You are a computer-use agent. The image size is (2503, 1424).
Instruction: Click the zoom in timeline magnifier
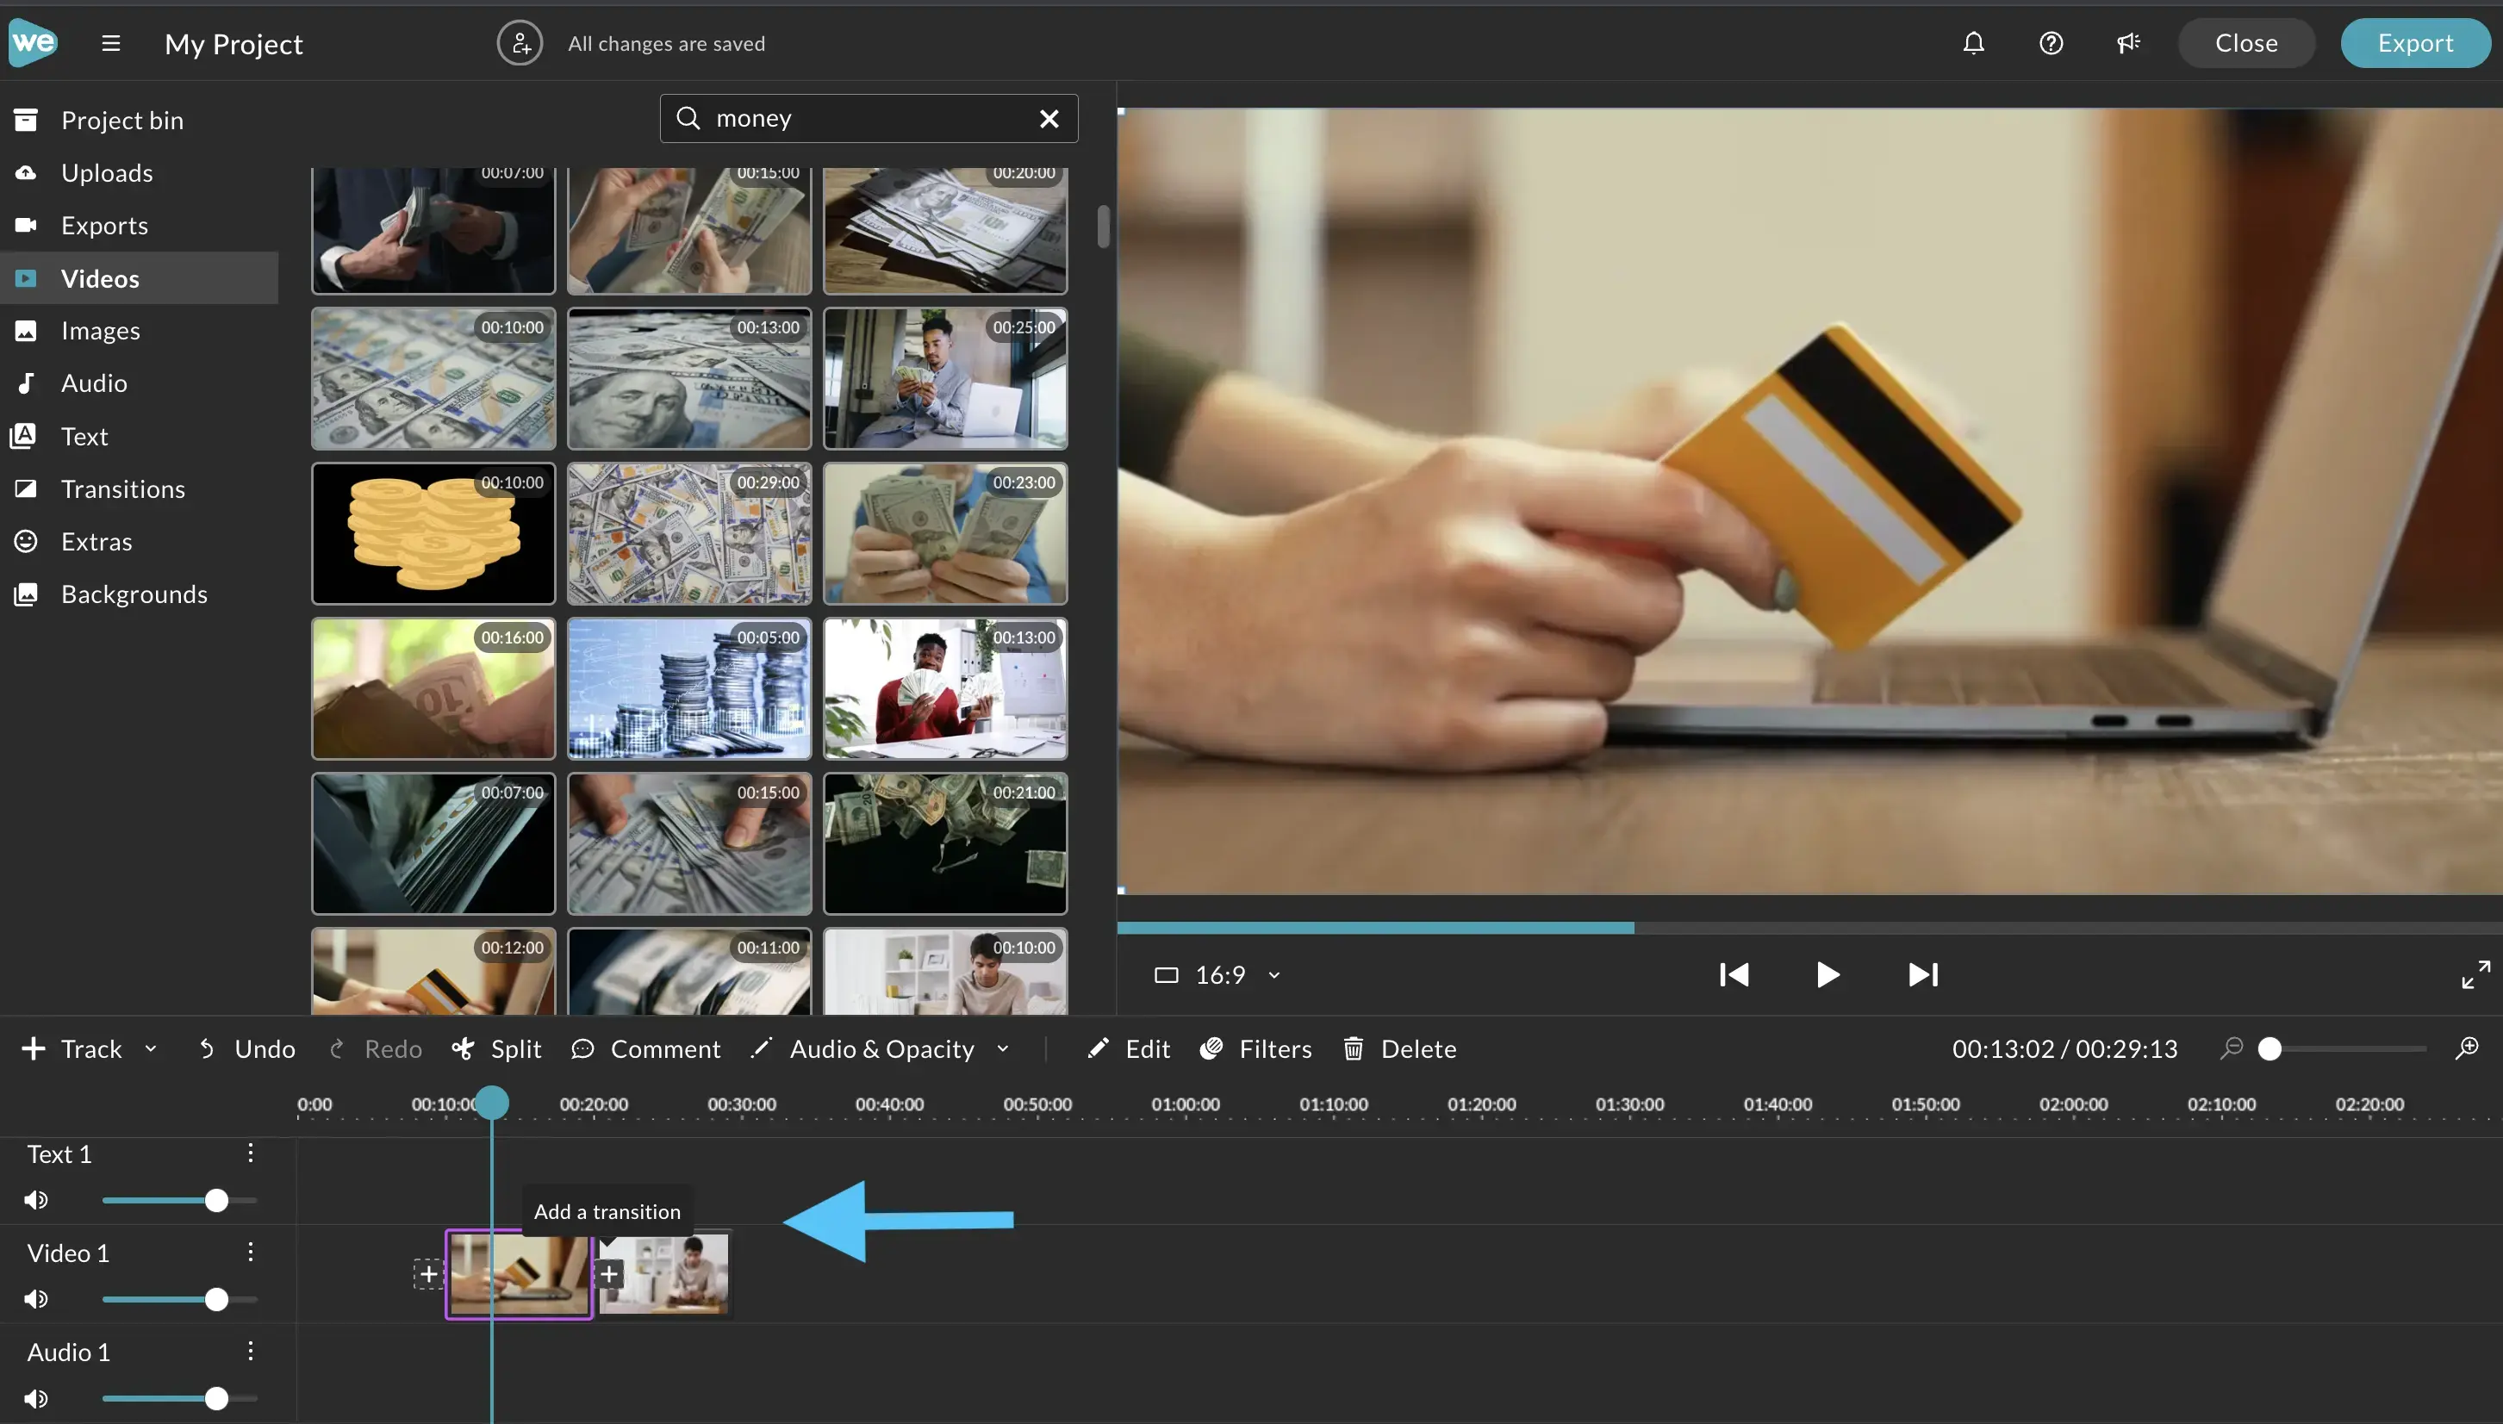[2467, 1048]
